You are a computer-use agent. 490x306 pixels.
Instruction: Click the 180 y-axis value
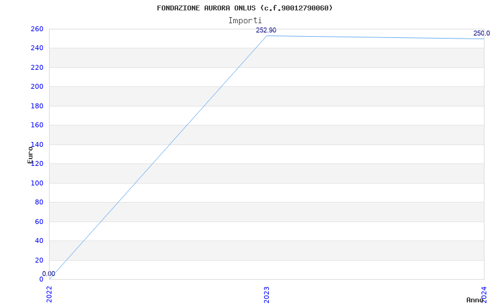point(37,106)
